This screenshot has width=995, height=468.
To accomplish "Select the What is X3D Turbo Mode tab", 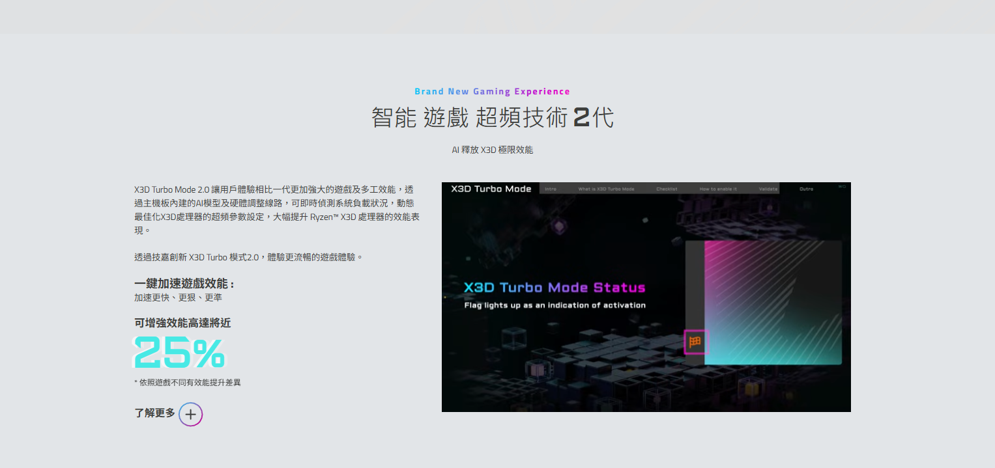I will click(x=606, y=189).
